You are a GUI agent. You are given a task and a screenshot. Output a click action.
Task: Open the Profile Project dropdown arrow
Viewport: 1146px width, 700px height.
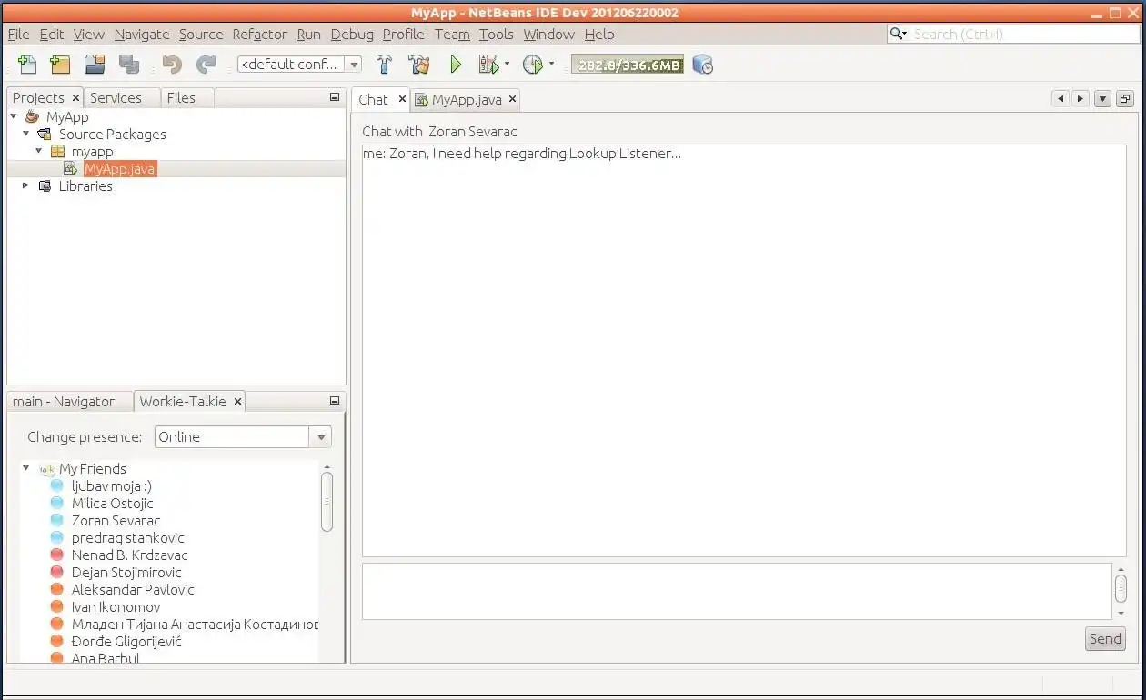point(551,65)
